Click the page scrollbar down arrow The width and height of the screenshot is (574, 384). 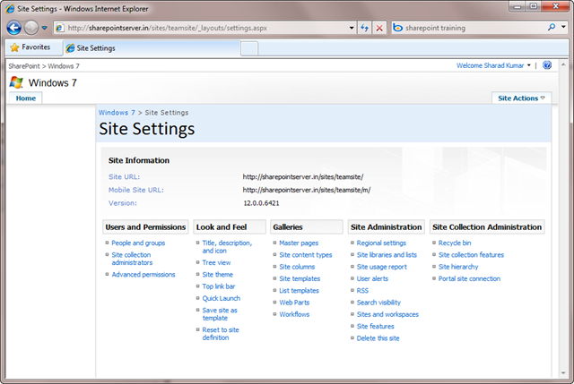[x=563, y=373]
